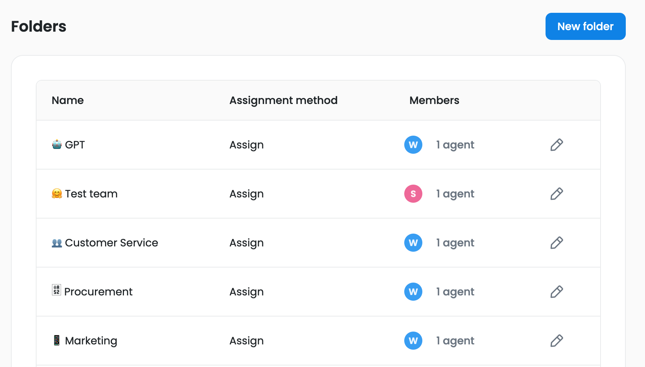Screen dimensions: 645x367
Task: Select the W avatar in Marketing row
Action: pos(413,341)
